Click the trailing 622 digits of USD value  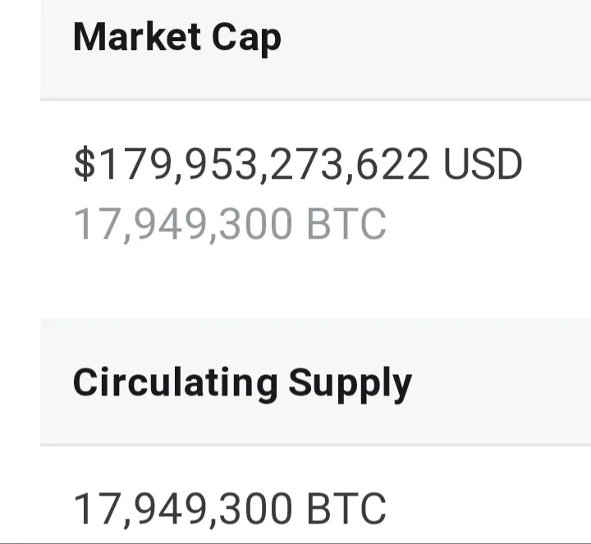click(x=392, y=164)
